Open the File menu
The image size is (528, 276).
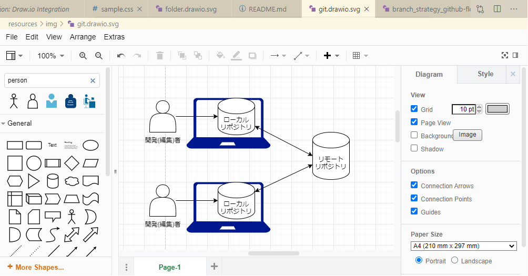[12, 37]
